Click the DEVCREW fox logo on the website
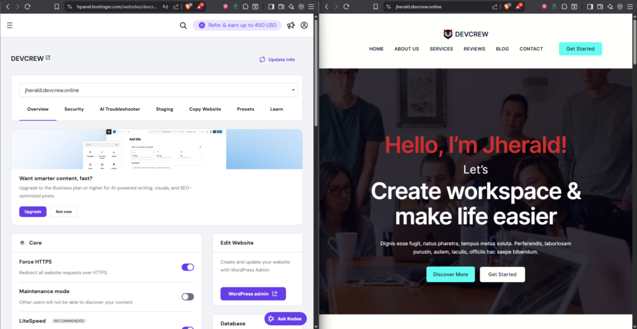The height and width of the screenshot is (329, 637). point(448,34)
